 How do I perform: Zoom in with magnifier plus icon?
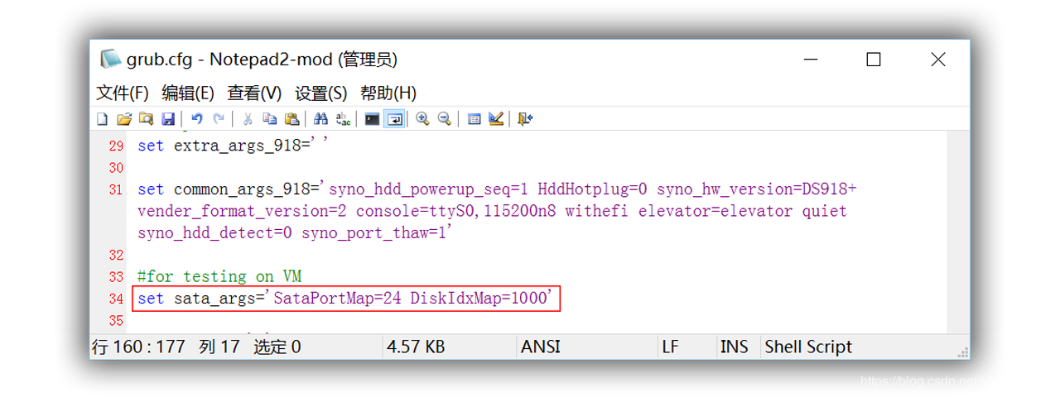click(x=422, y=119)
